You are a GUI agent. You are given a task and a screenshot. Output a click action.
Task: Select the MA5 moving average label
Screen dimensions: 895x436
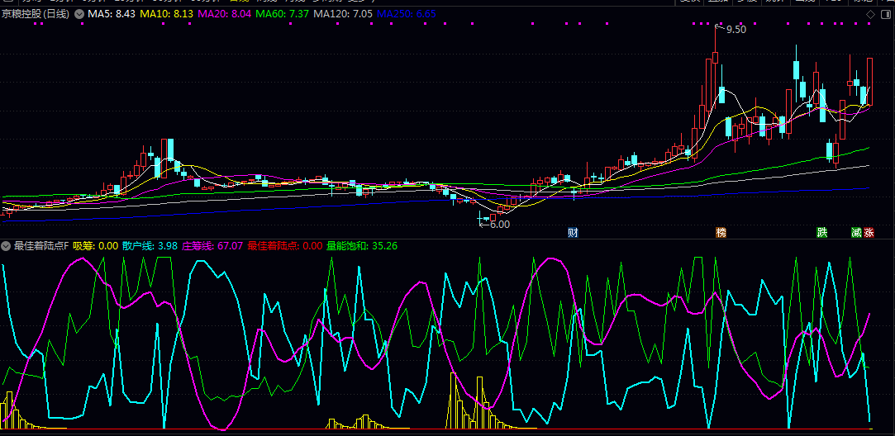tap(112, 14)
